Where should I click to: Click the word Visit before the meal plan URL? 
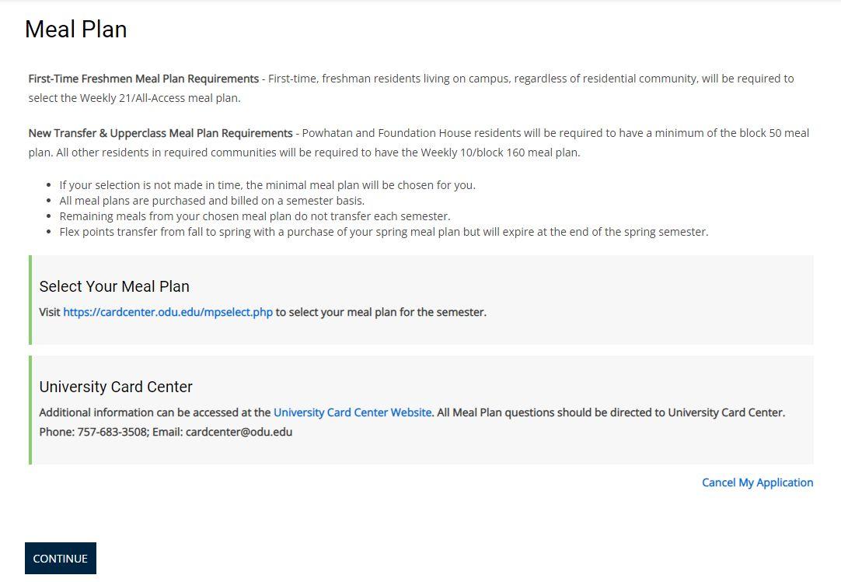(49, 312)
